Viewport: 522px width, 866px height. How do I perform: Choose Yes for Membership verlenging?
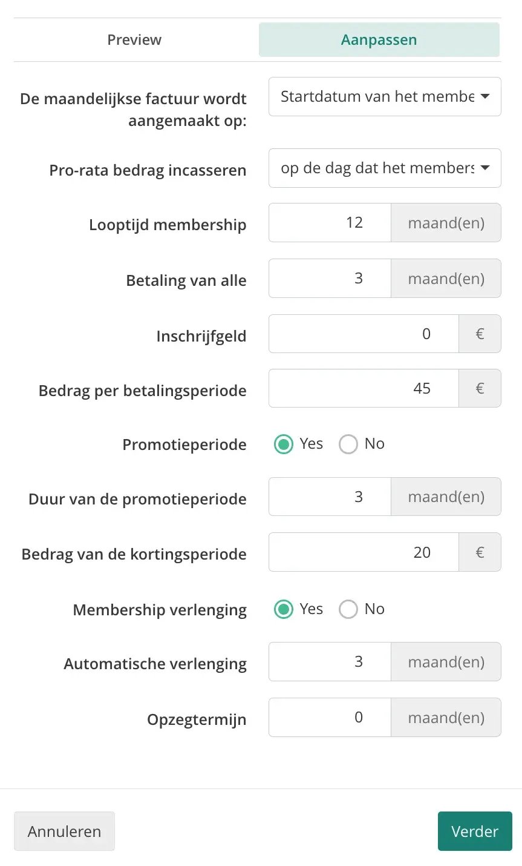(283, 609)
